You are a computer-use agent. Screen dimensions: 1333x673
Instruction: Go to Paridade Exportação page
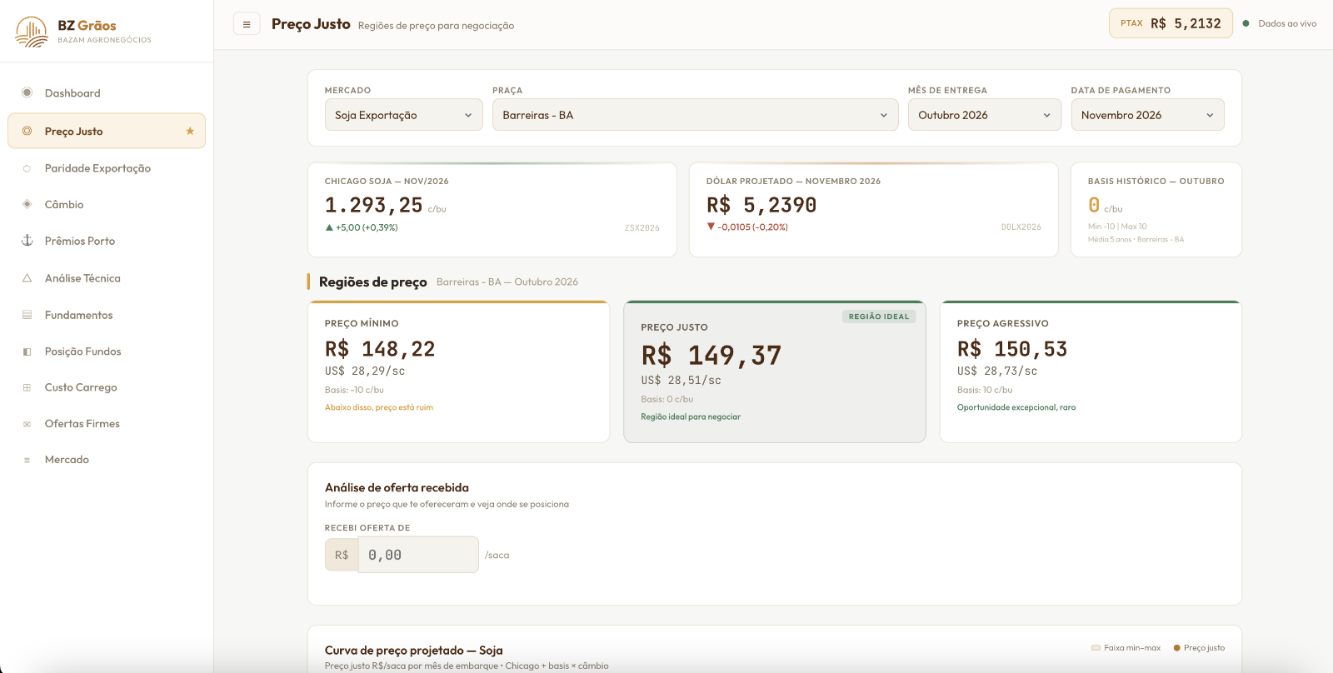[x=107, y=168]
